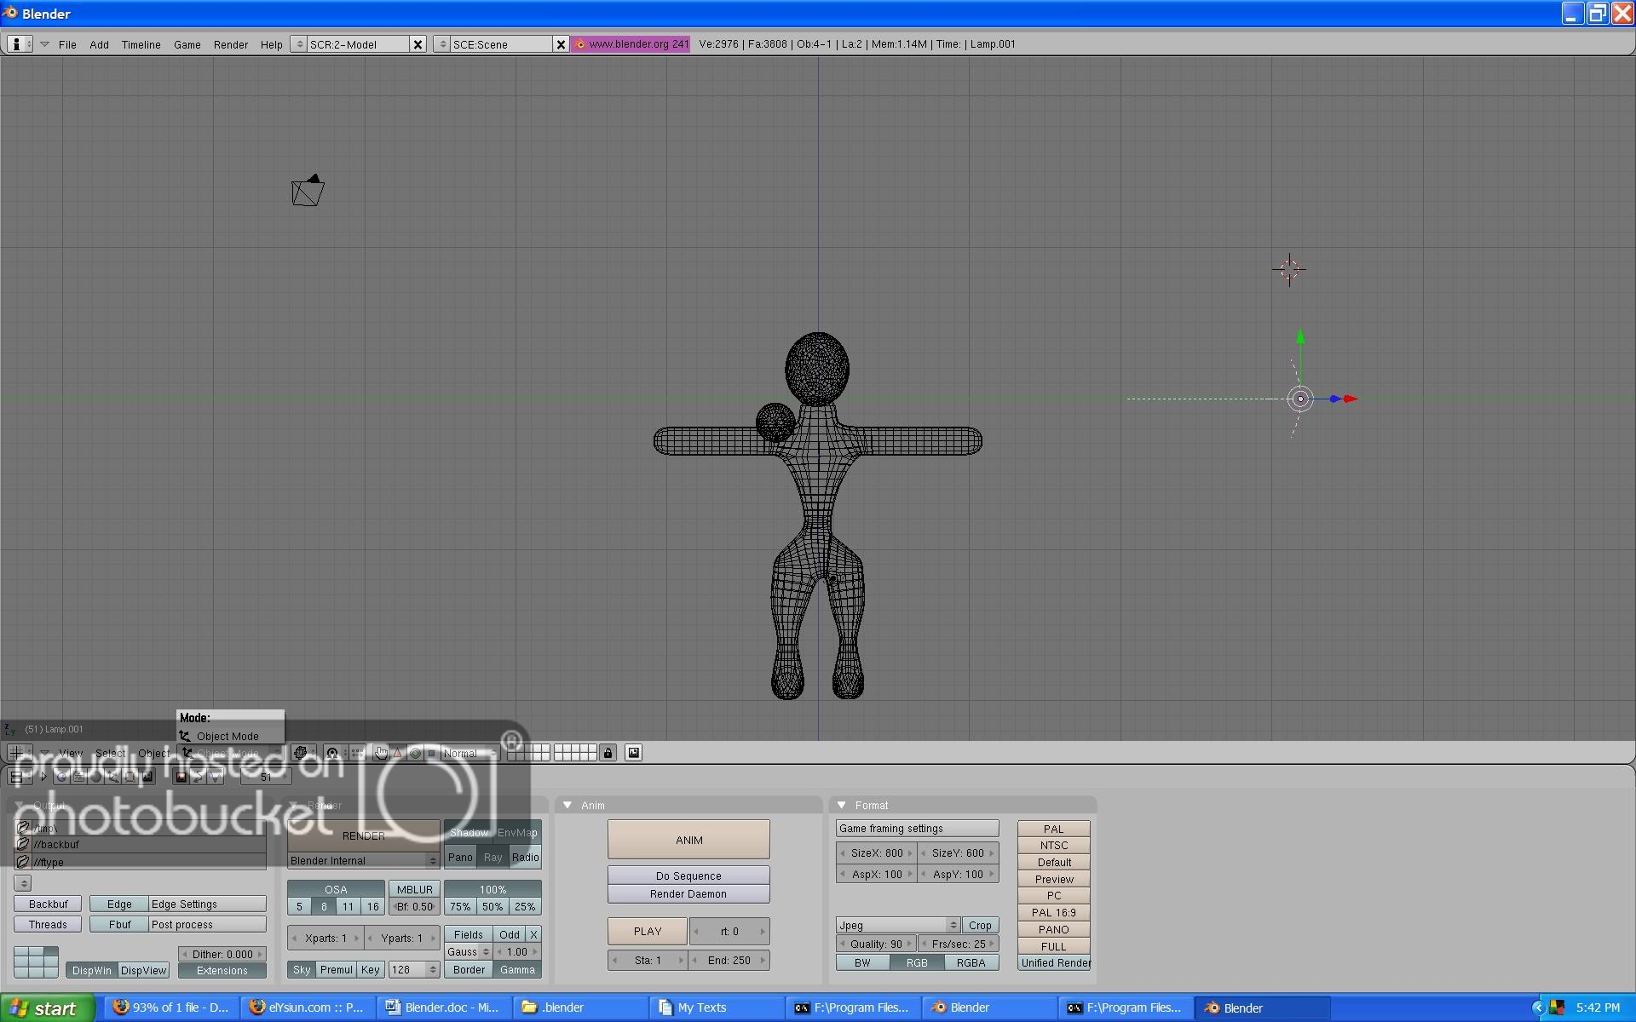Click the lock icon in the 3D viewport header
The width and height of the screenshot is (1636, 1022).
click(608, 753)
